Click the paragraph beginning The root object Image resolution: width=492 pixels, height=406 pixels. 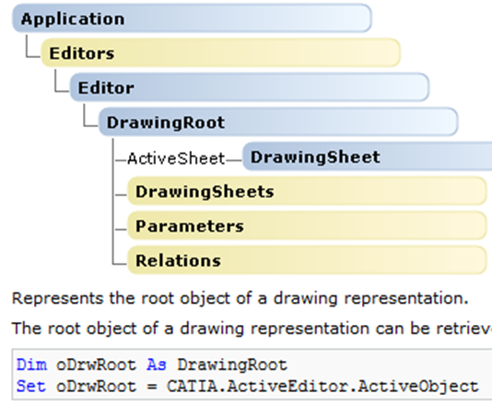[x=252, y=329]
